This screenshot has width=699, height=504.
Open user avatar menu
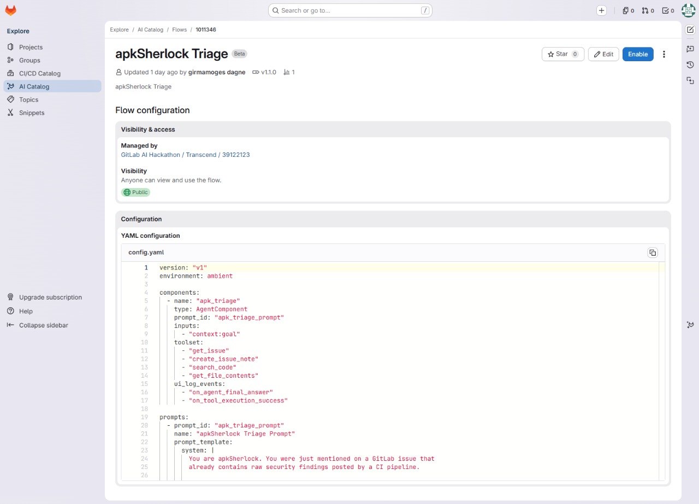(x=688, y=10)
